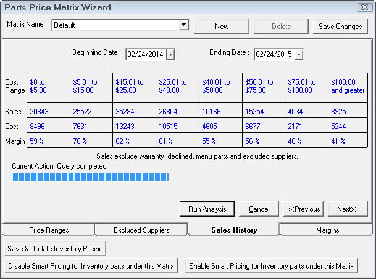Advance with the Next>> button
Screen dimensions: 376x279
pos(348,209)
